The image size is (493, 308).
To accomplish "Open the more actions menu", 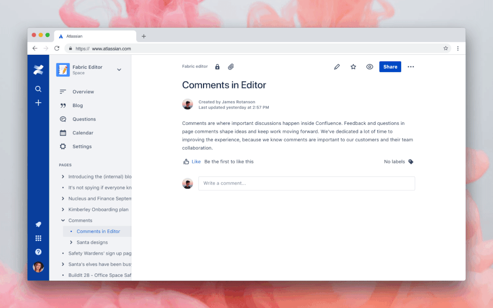I will coord(411,66).
